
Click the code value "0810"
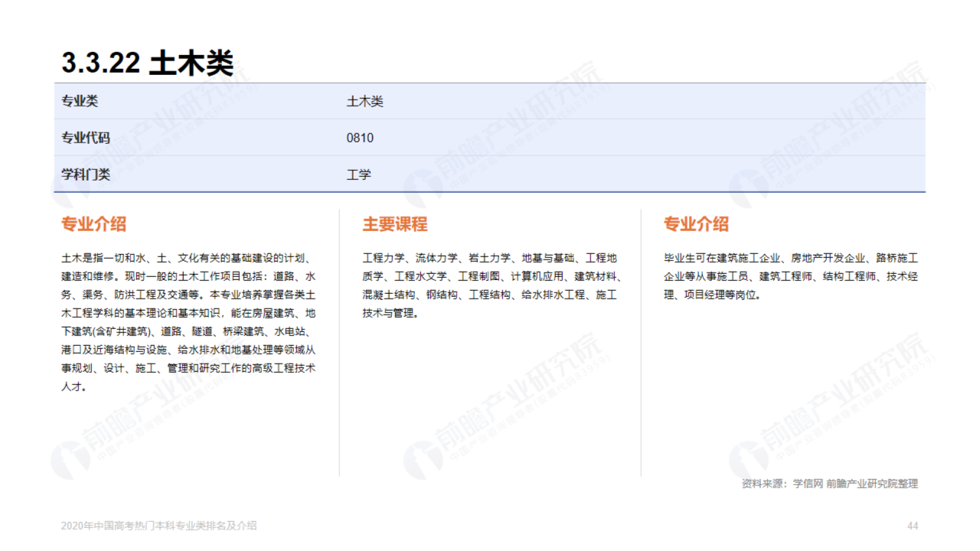coord(360,138)
